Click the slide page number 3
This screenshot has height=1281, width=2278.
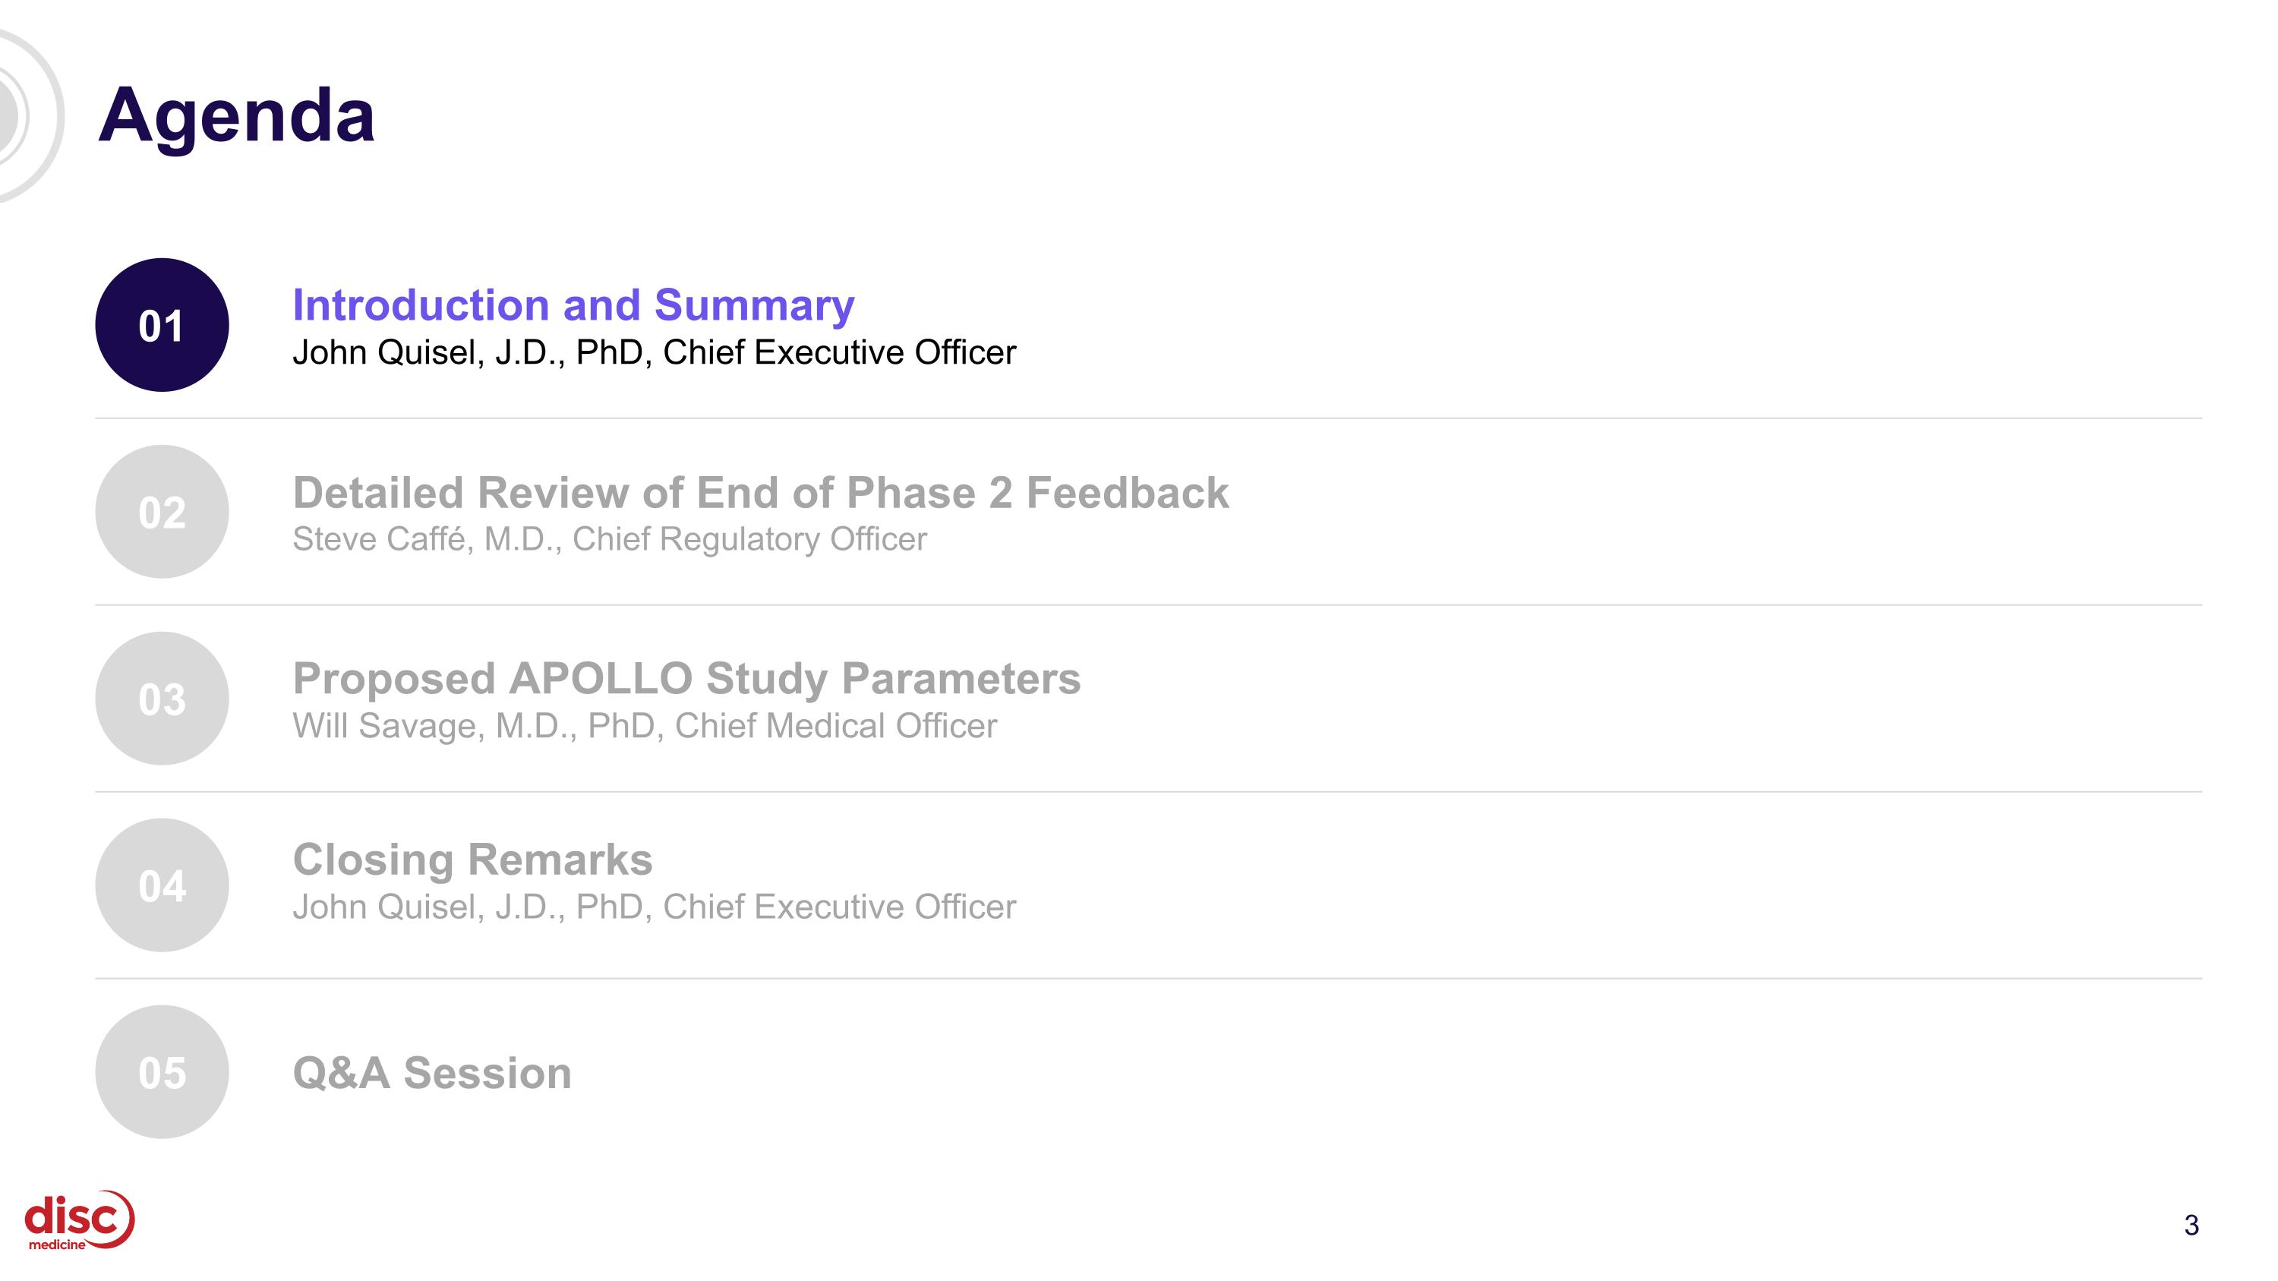[2191, 1224]
